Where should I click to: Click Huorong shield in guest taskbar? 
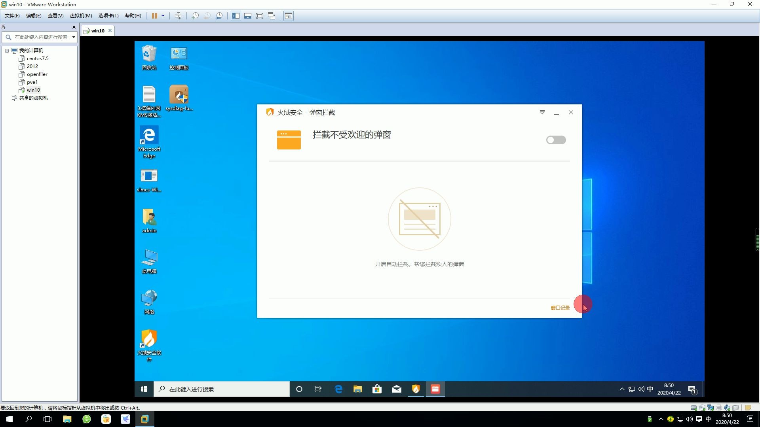point(416,389)
